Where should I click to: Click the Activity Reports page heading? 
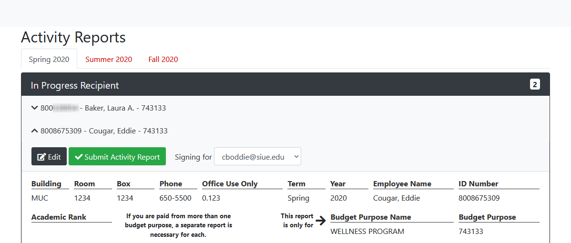click(73, 37)
